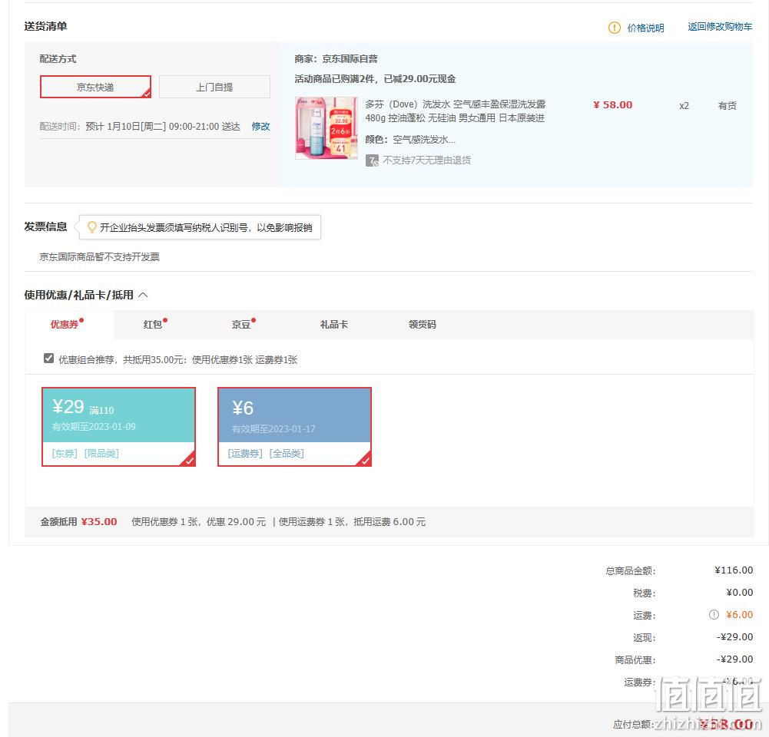Click the price explanation warning icon
This screenshot has width=769, height=737.
tap(614, 28)
